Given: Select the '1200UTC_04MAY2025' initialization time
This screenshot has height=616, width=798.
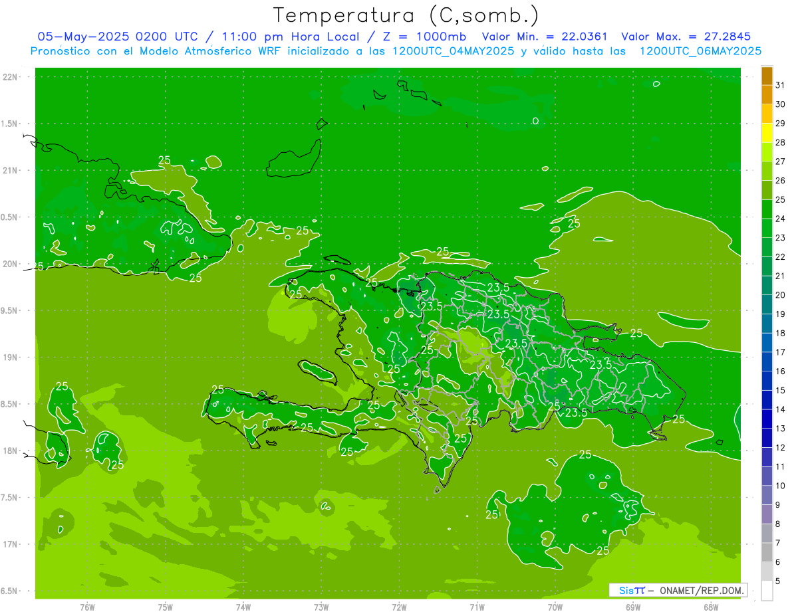Looking at the screenshot, I should [x=454, y=51].
